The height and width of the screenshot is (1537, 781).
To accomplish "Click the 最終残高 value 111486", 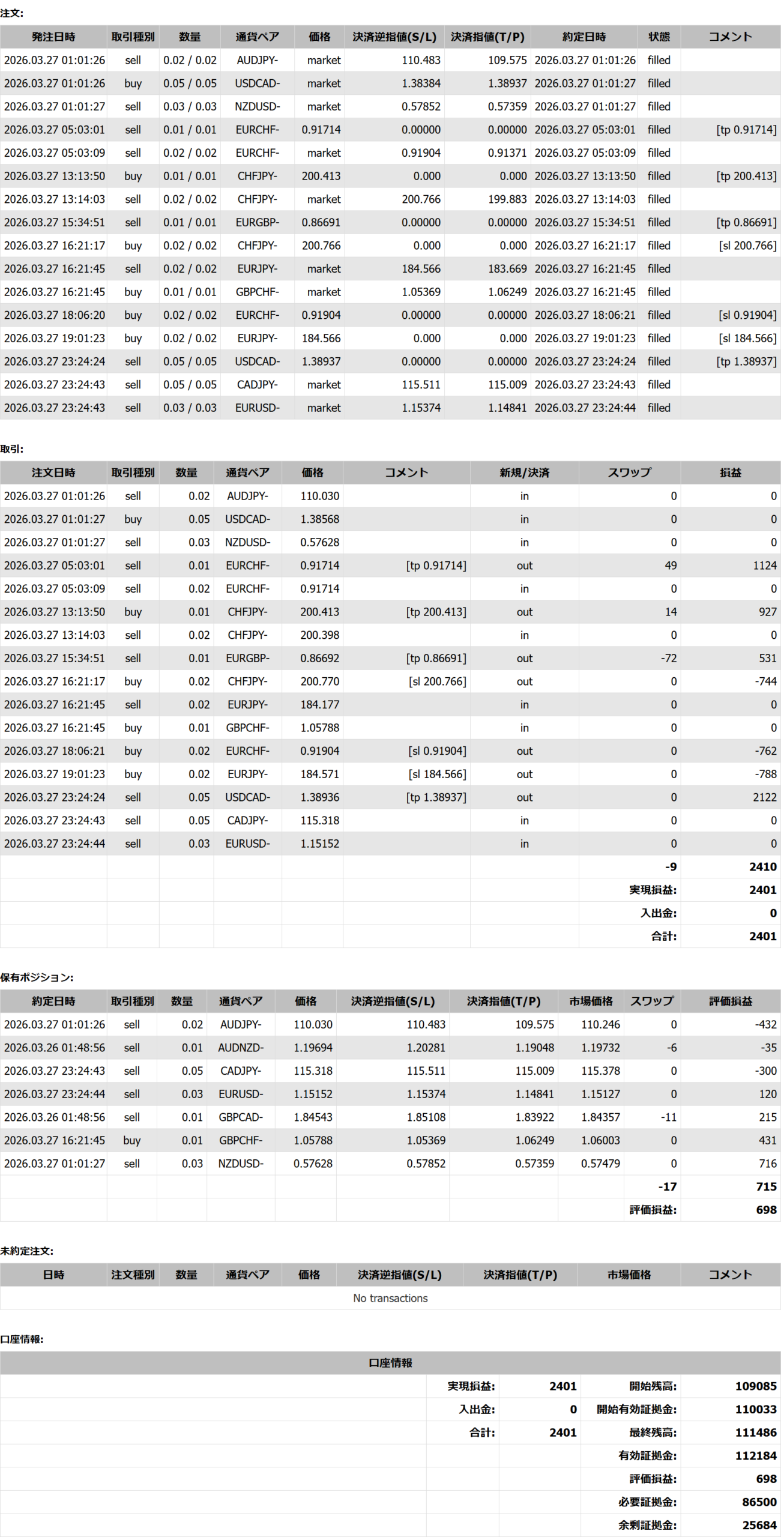I will pyautogui.click(x=755, y=1433).
